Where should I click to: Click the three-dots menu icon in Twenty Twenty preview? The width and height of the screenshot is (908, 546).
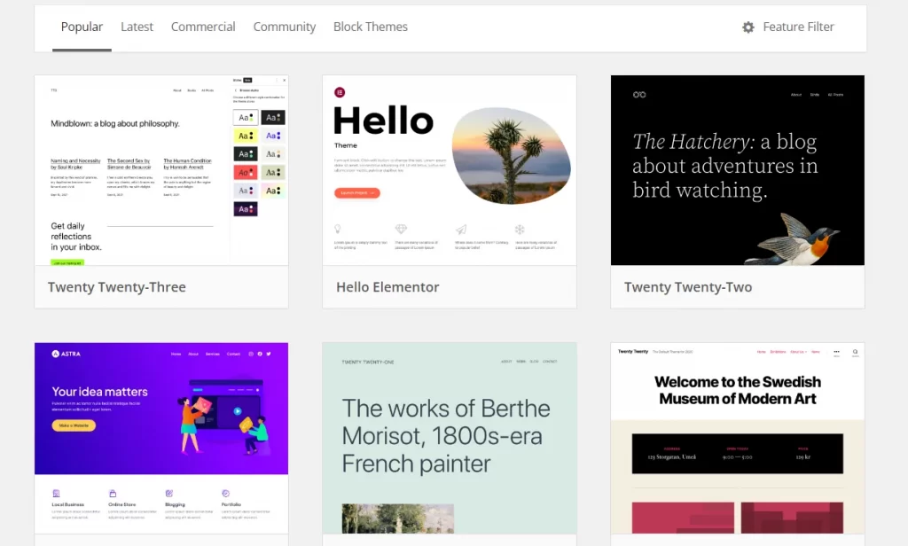pyautogui.click(x=835, y=352)
